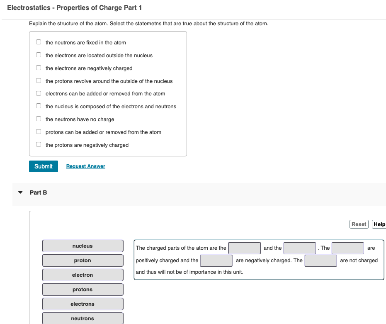Image resolution: width=386 pixels, height=324 pixels.
Task: Collapse the Part B section
Action: (20, 192)
